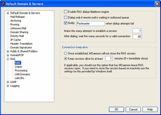Expand the LDAP tree node
The height and width of the screenshot is (115, 161).
(8, 82)
